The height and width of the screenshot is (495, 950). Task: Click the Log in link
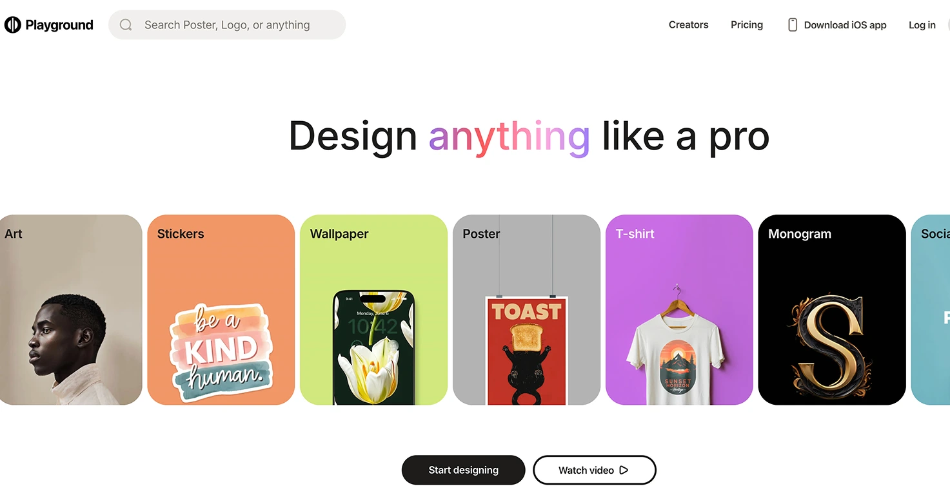[922, 25]
